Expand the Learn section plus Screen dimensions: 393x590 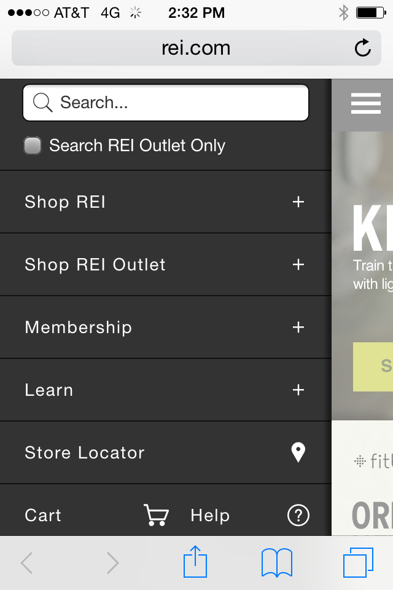coord(298,390)
